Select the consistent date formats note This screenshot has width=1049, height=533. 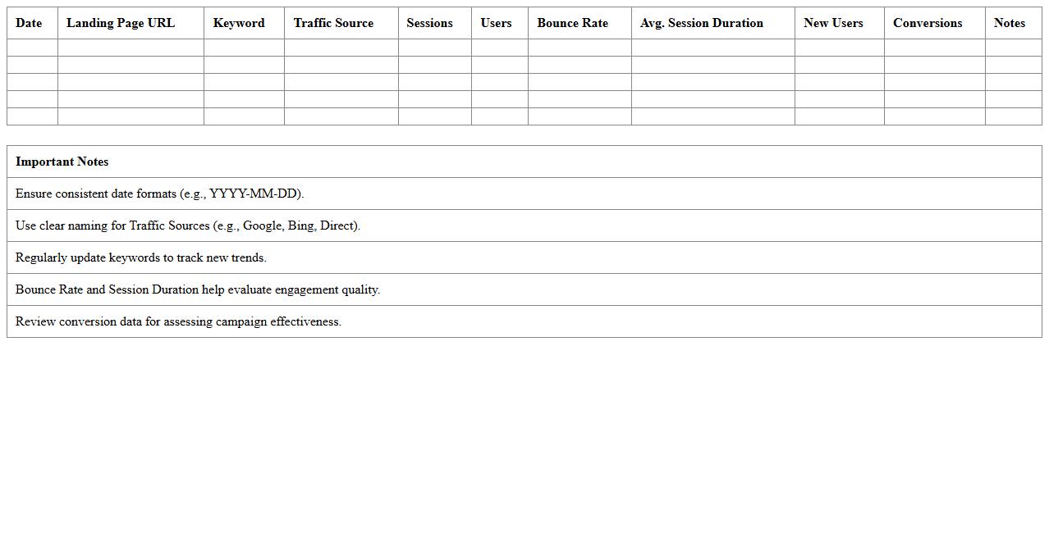[x=160, y=194]
